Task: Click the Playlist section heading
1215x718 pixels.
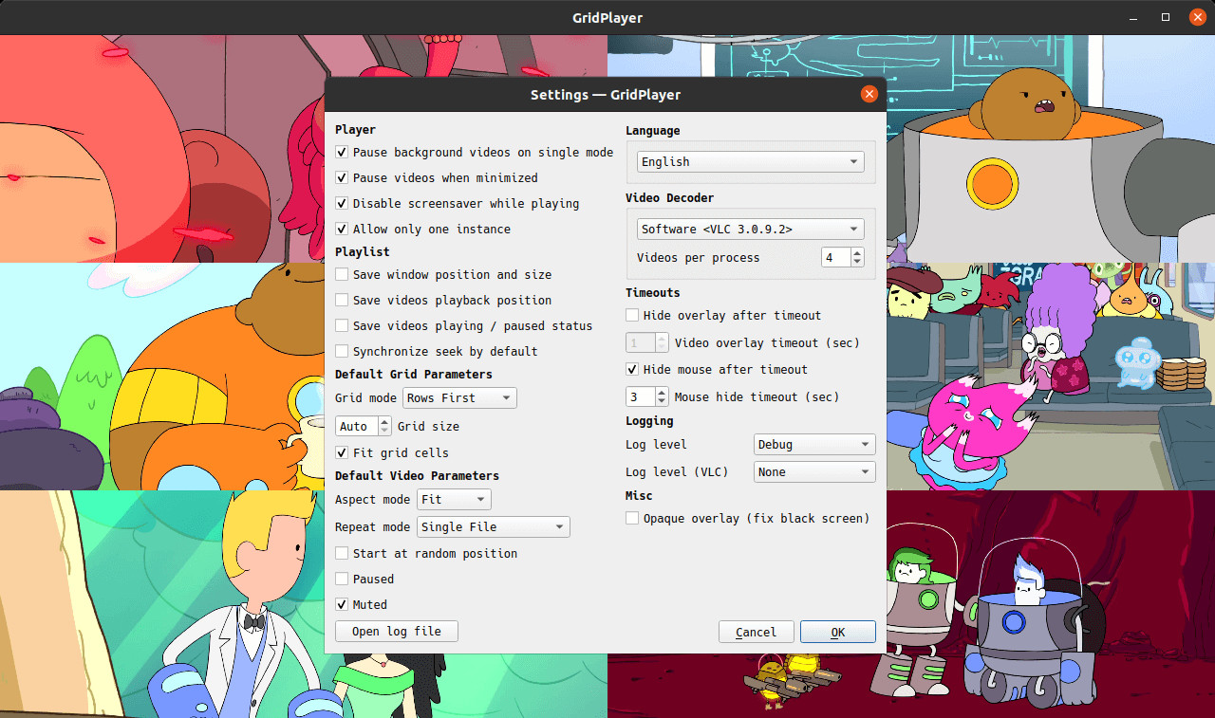Action: coord(363,252)
